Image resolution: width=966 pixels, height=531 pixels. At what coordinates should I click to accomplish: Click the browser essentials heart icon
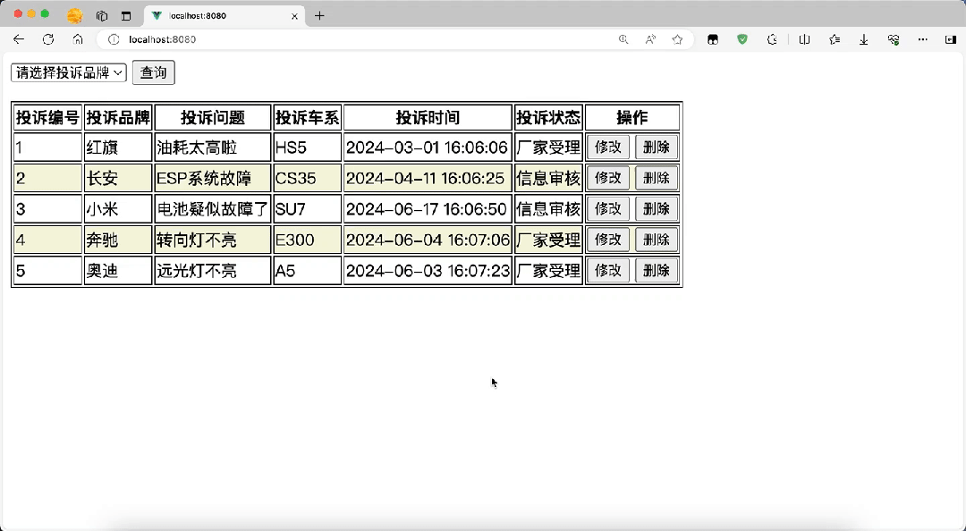click(894, 39)
